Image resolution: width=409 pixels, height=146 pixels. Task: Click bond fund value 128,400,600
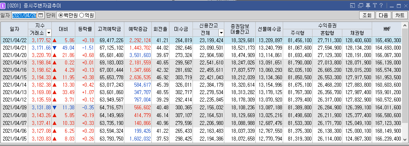(x=358, y=40)
